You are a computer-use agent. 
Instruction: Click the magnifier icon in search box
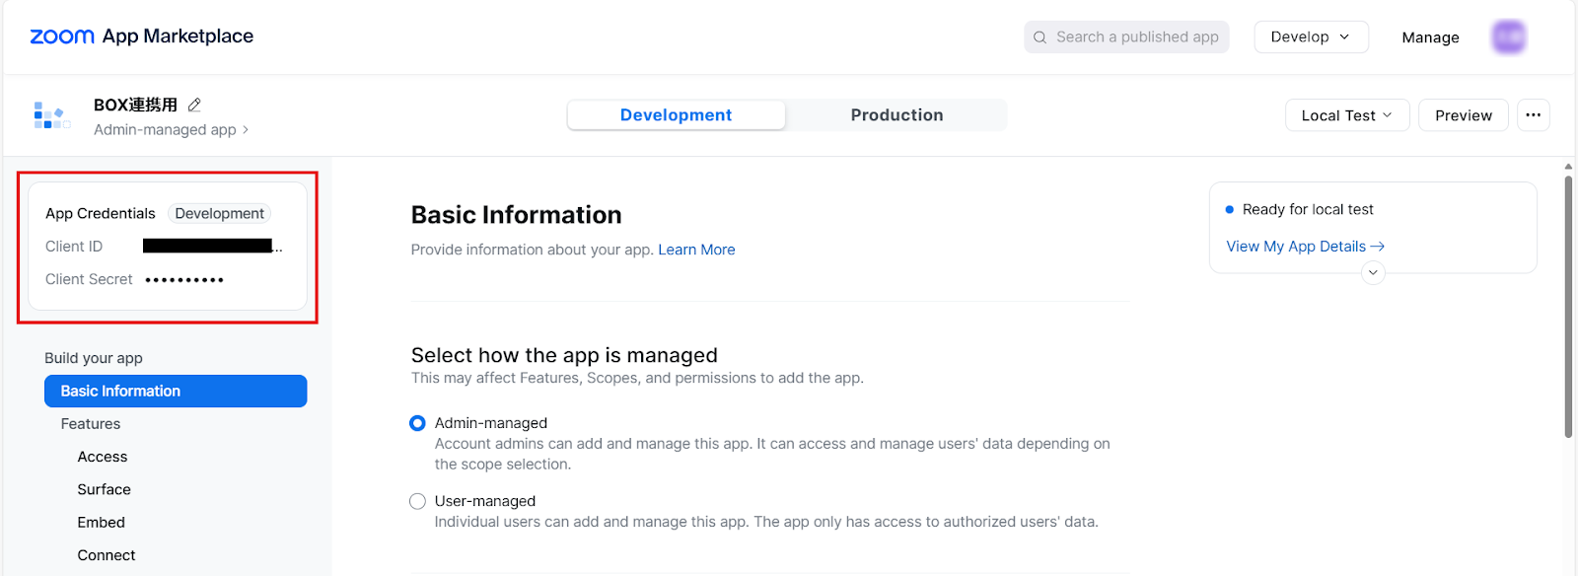pyautogui.click(x=1040, y=37)
